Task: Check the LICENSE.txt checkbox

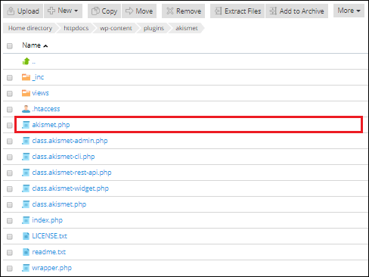Action: coord(10,237)
